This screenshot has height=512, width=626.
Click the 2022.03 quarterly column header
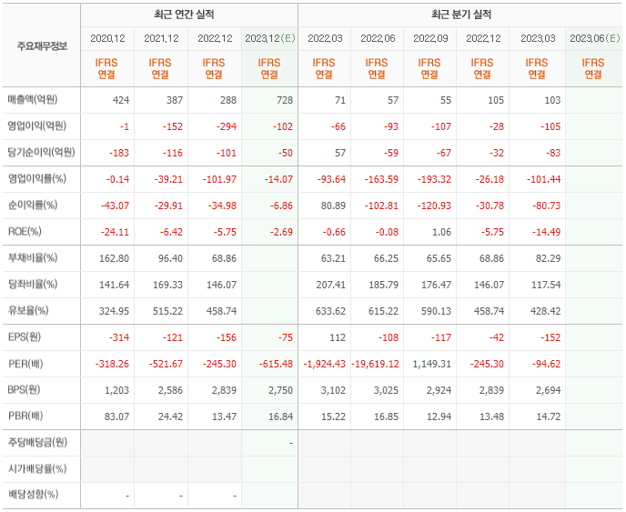tap(325, 38)
